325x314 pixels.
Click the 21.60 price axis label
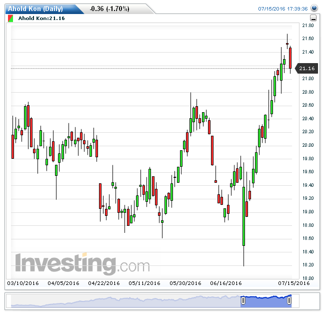click(x=308, y=39)
